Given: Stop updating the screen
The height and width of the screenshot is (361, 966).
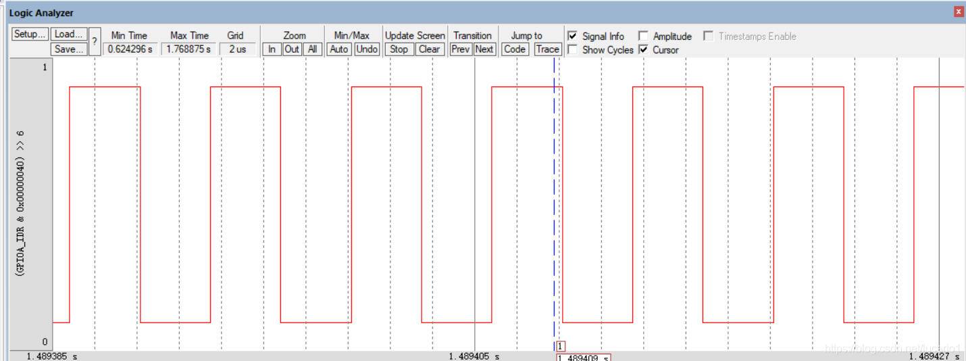Looking at the screenshot, I should (x=399, y=49).
